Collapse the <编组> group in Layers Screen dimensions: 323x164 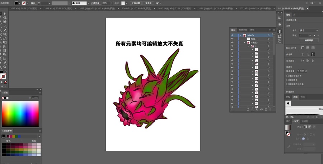(245, 43)
